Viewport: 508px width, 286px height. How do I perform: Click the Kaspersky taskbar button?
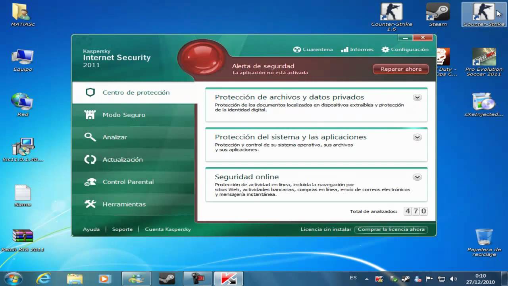click(228, 278)
